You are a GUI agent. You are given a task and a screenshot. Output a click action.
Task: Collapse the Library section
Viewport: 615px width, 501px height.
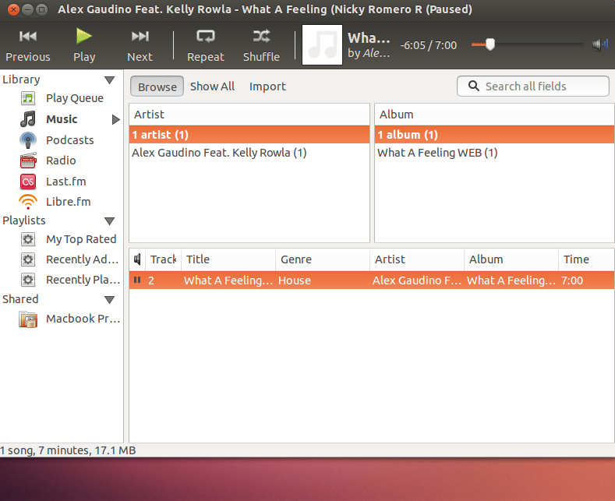pyautogui.click(x=109, y=80)
